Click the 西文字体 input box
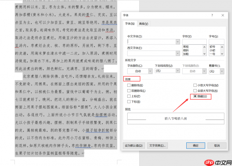The image size is (232, 166). (x=152, y=53)
